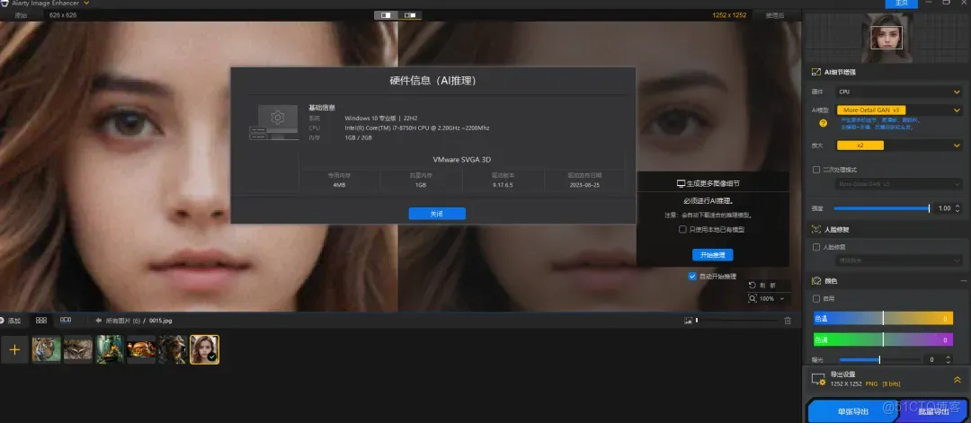
Task: Adjust the strength slider
Action: (881, 208)
